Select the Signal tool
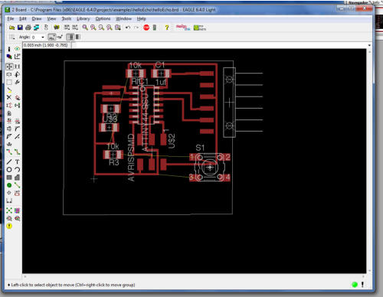This screenshot has height=297, width=383. coord(17,185)
